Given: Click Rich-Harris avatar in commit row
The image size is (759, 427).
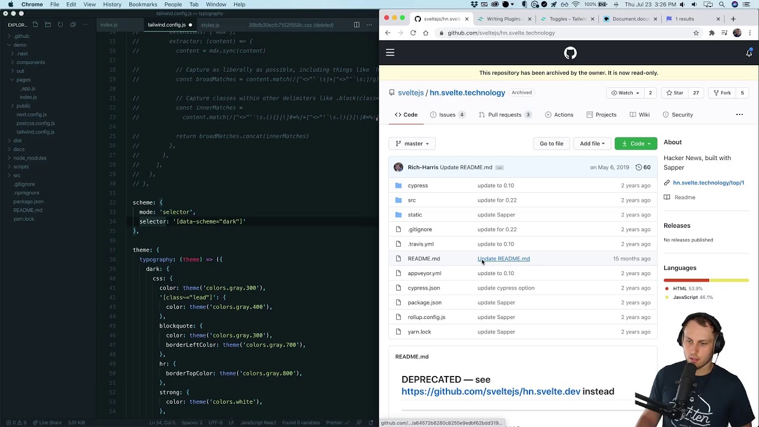Looking at the screenshot, I should [x=398, y=167].
